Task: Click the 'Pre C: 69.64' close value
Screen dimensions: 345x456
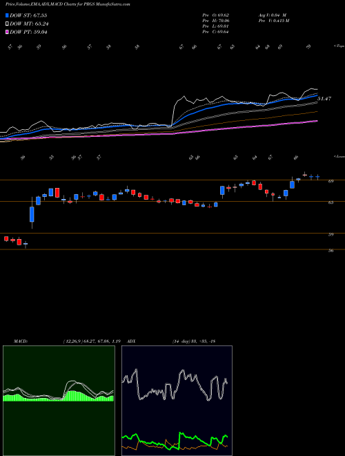Action: (215, 32)
